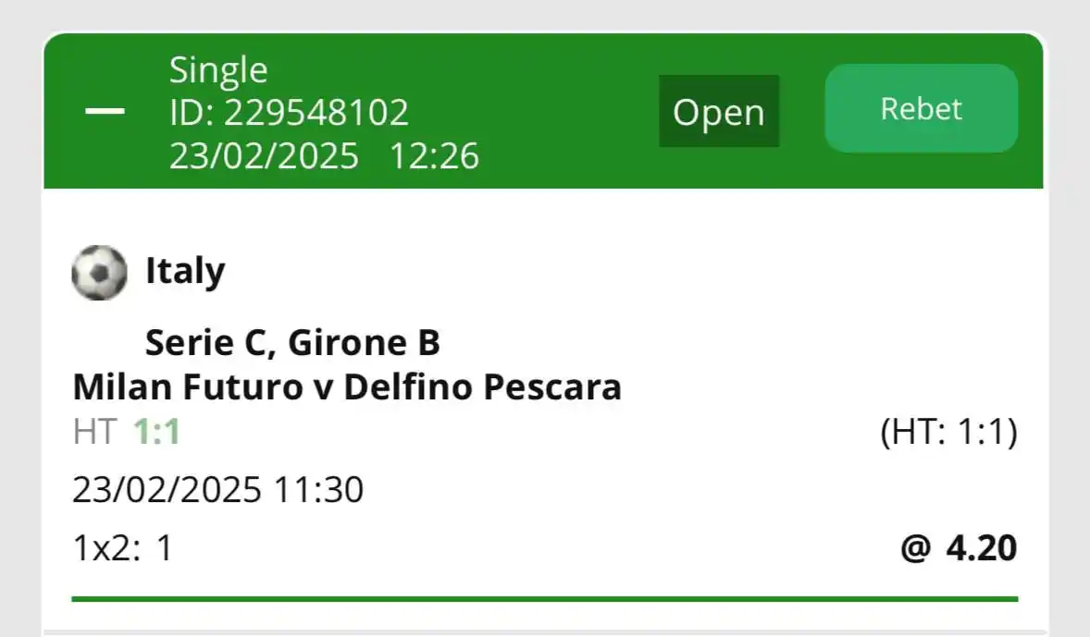Click the Italy country label
Screen dimensions: 1090x637
pyautogui.click(x=184, y=271)
